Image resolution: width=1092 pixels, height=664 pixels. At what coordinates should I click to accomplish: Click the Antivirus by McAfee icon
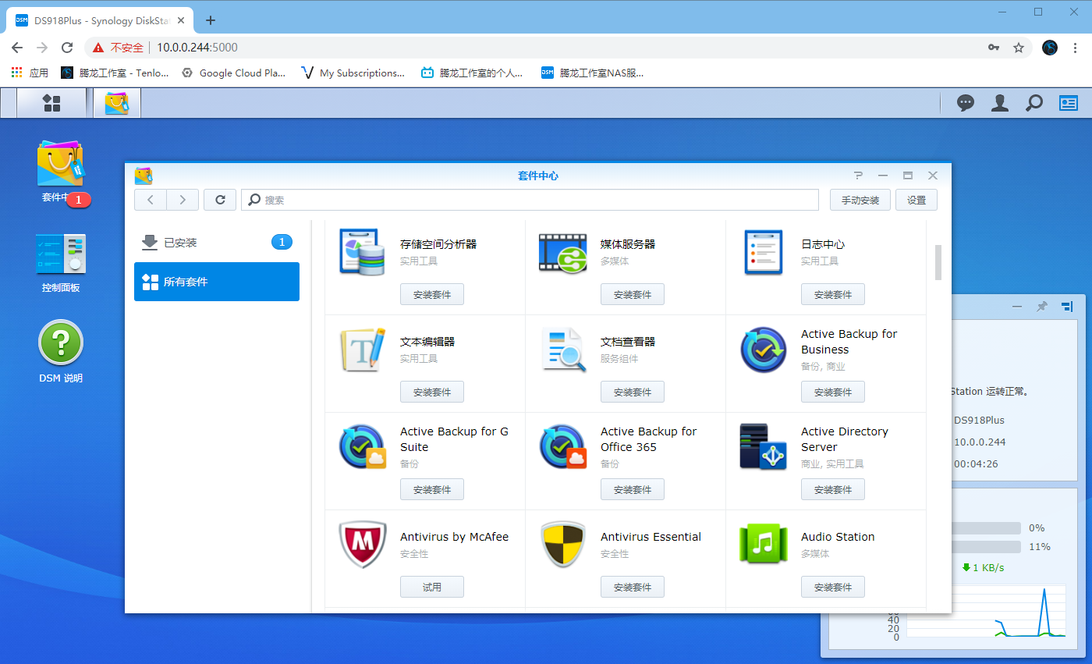click(363, 545)
